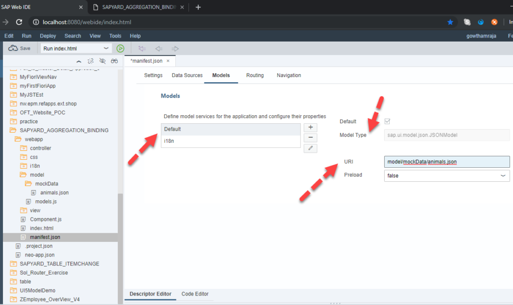Screen dimensions: 513x305
Task: Click the blue swirl browser extension icon
Action: coord(480,22)
